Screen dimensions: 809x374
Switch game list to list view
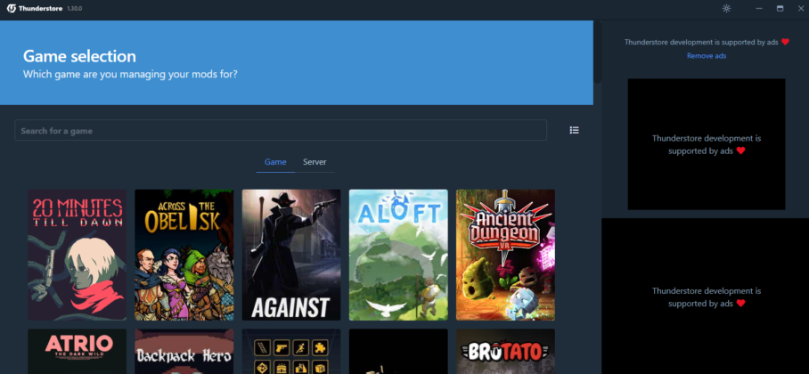574,130
